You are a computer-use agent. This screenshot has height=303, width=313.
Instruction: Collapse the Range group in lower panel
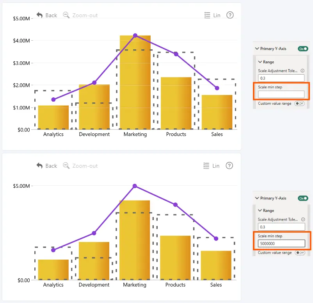click(260, 210)
